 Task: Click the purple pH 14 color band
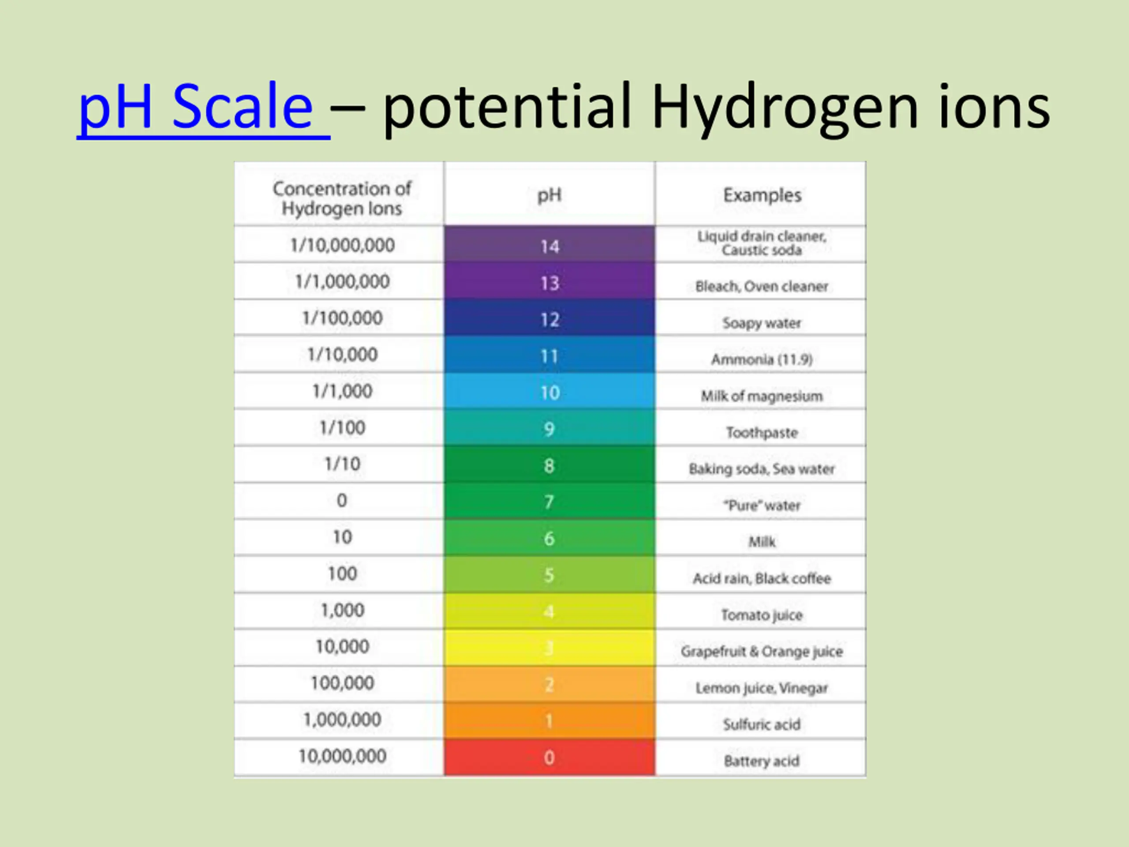[550, 244]
